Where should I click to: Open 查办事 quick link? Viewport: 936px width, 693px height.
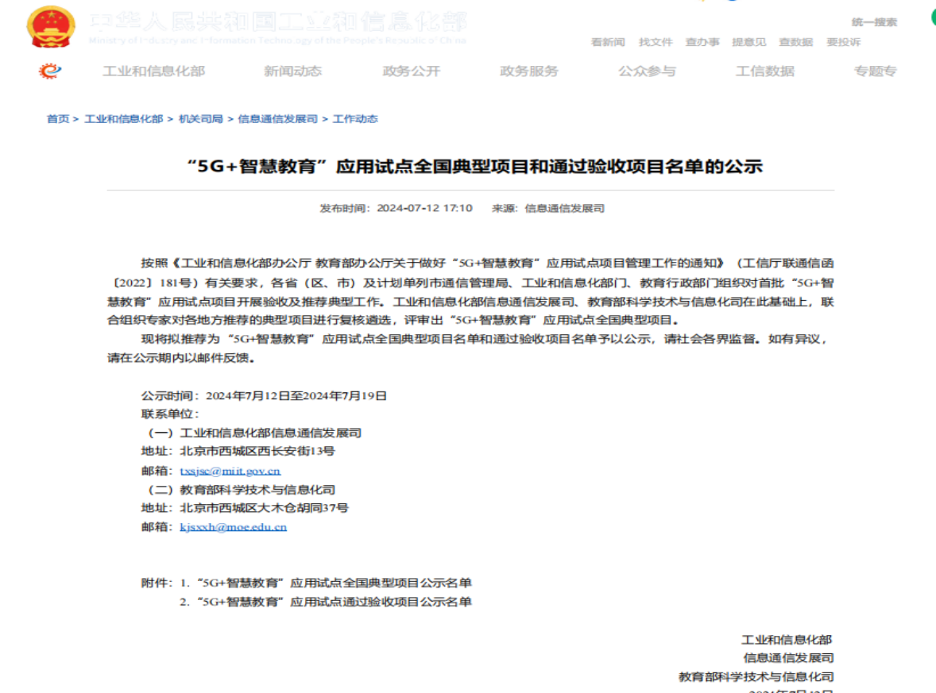[x=702, y=42]
